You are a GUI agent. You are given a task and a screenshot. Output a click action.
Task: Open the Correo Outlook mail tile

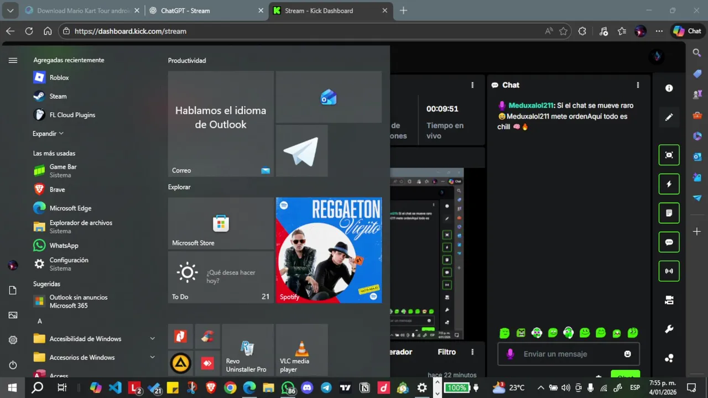221,124
